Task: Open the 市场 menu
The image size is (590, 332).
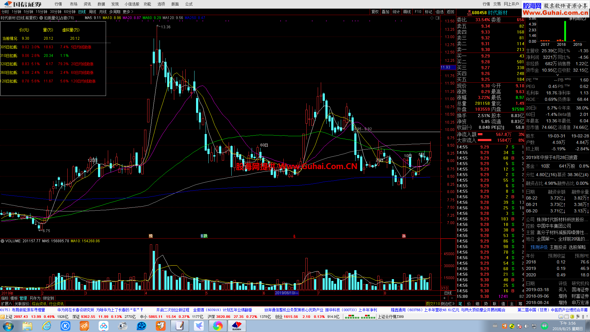Action: 73,4
